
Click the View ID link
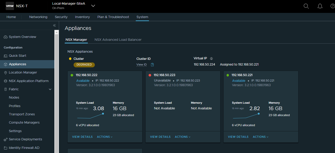coord(141,65)
